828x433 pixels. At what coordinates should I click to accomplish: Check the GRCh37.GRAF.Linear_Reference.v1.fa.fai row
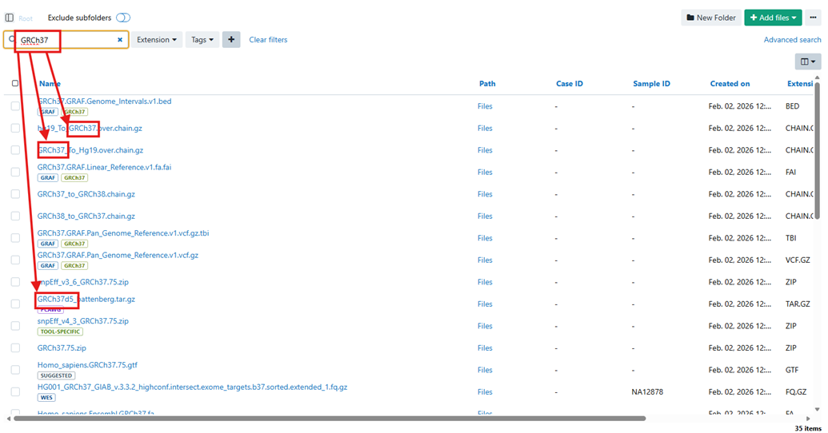[x=15, y=172]
